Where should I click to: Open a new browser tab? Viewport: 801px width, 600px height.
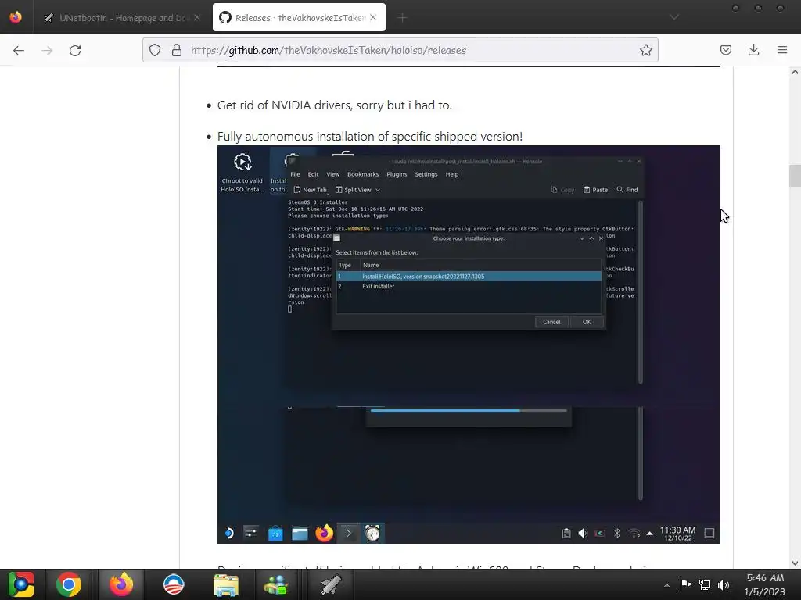click(402, 18)
